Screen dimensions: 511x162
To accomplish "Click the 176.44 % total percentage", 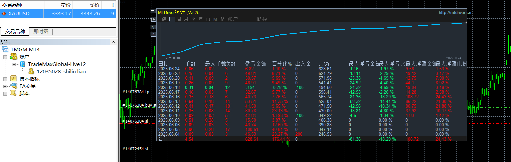I will point(281,139).
